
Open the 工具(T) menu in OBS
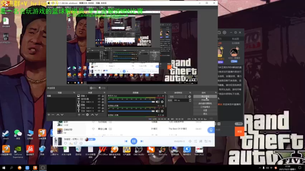[x=101, y=7]
